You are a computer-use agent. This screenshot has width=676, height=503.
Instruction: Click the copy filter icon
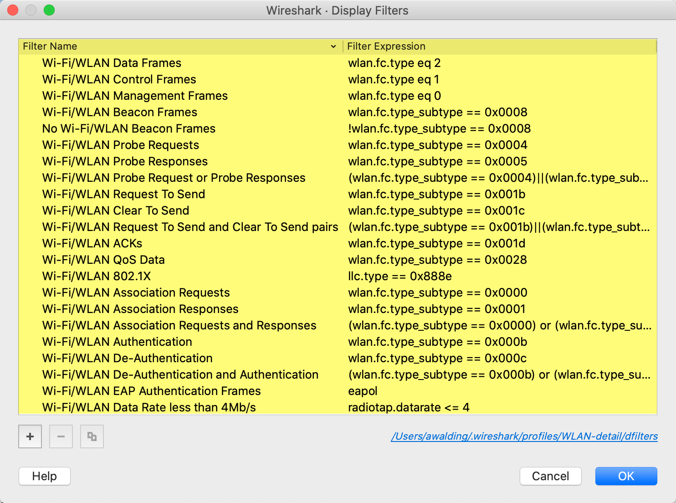click(92, 436)
